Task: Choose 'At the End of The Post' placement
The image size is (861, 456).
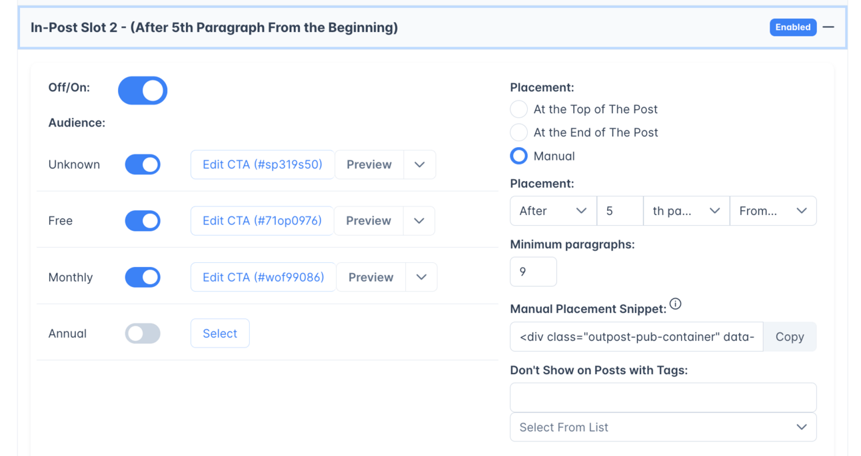Action: point(518,132)
